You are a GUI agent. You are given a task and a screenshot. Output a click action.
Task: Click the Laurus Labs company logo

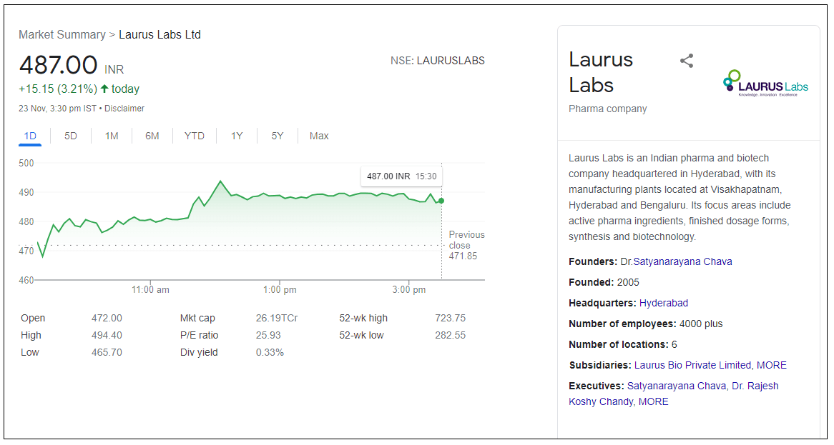765,84
